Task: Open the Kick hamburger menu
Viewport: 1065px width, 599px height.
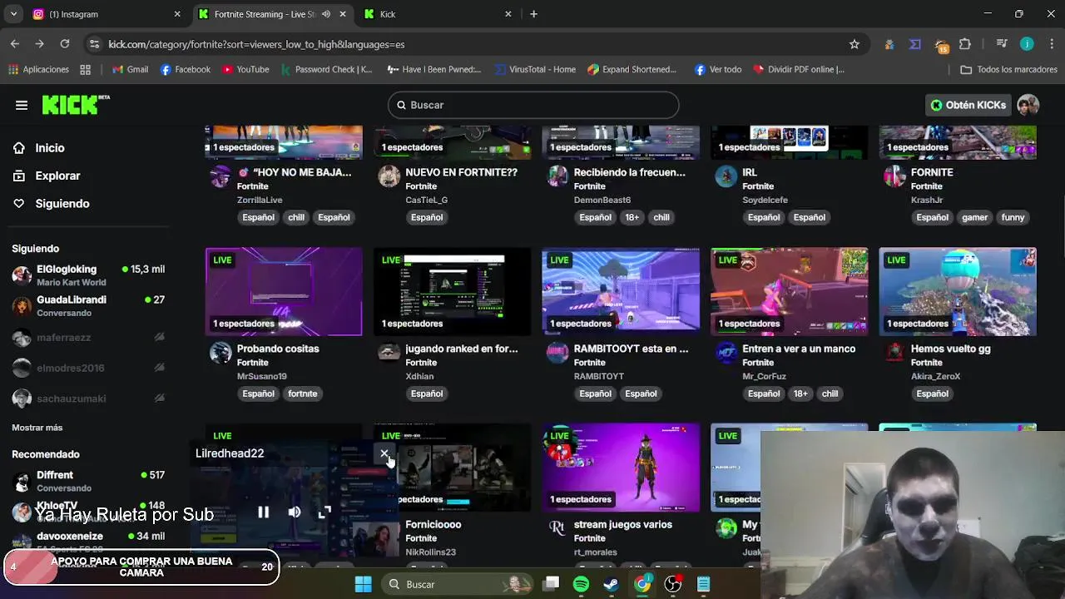Action: tap(22, 105)
